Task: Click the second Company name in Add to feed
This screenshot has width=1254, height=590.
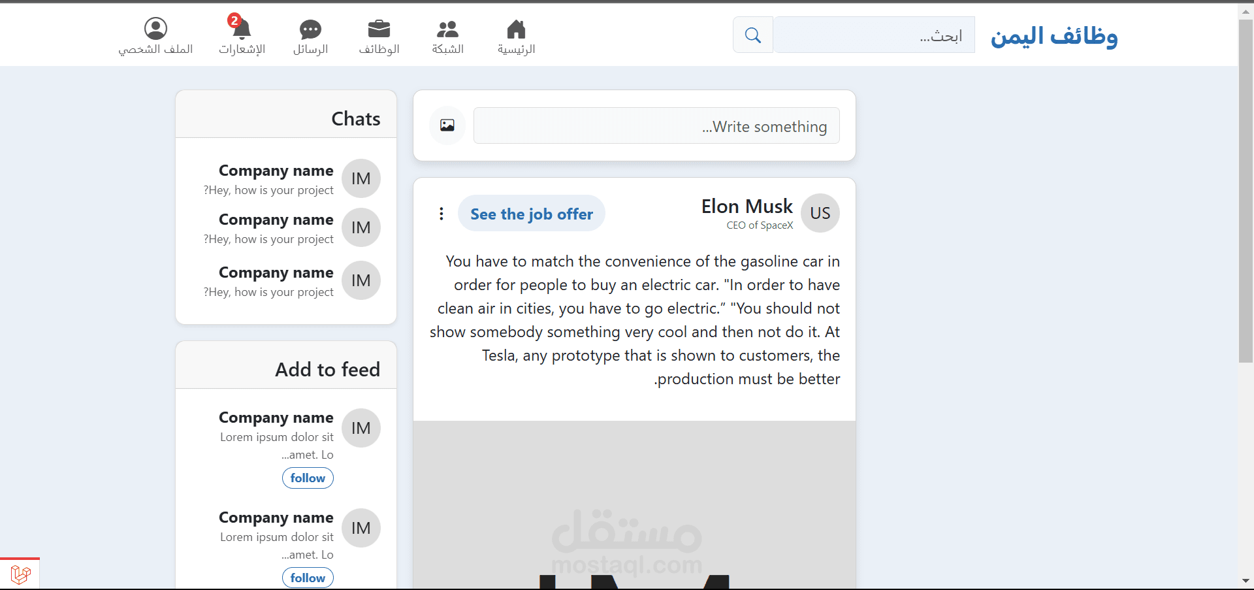Action: point(276,517)
